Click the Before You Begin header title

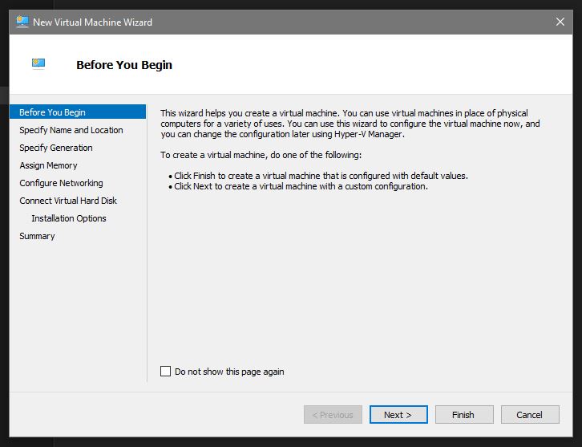(x=124, y=65)
